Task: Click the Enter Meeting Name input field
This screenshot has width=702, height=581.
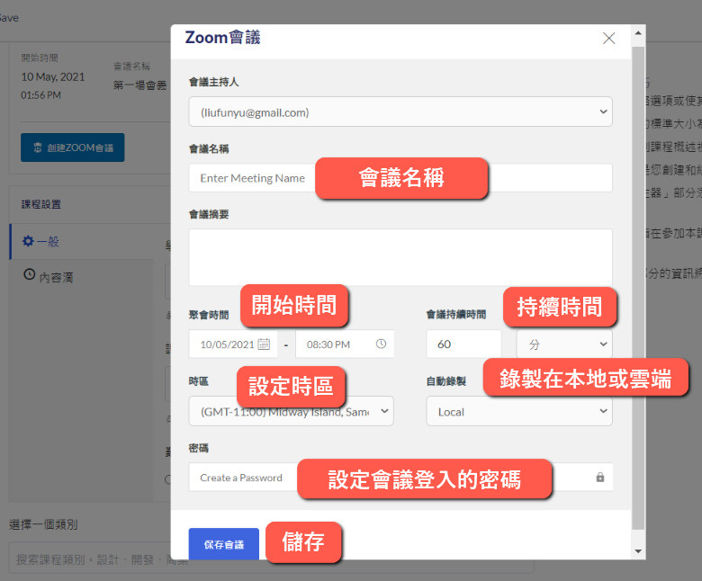Action: [400, 177]
